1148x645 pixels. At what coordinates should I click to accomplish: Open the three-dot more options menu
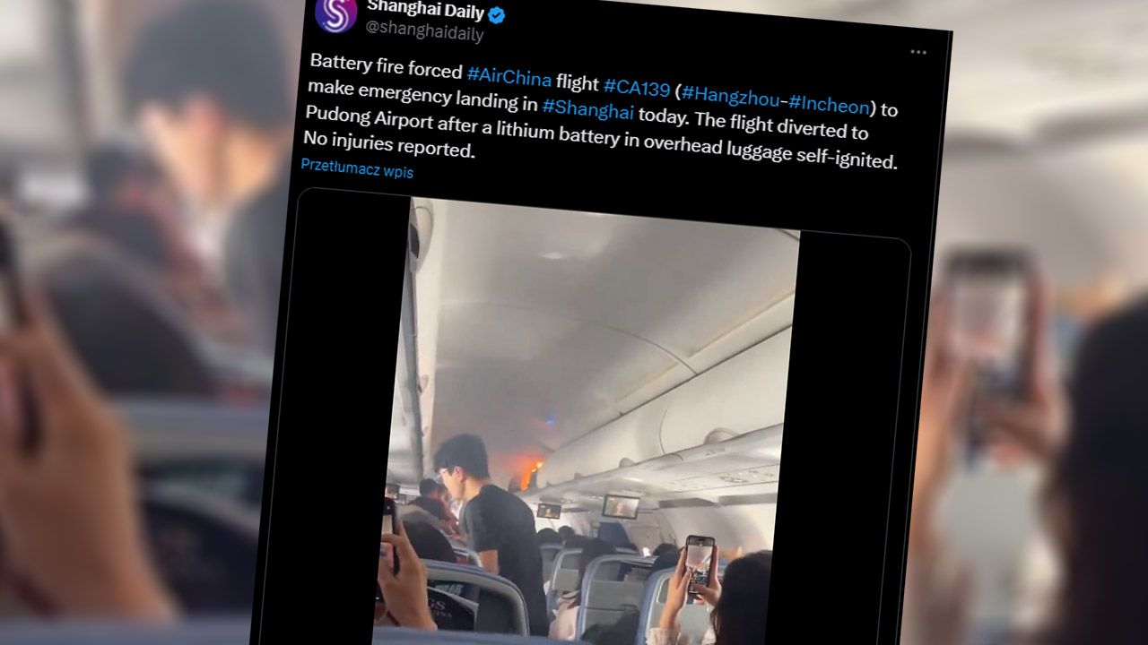[x=918, y=52]
